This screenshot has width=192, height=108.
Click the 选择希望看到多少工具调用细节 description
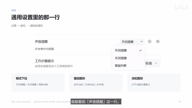point(54,66)
